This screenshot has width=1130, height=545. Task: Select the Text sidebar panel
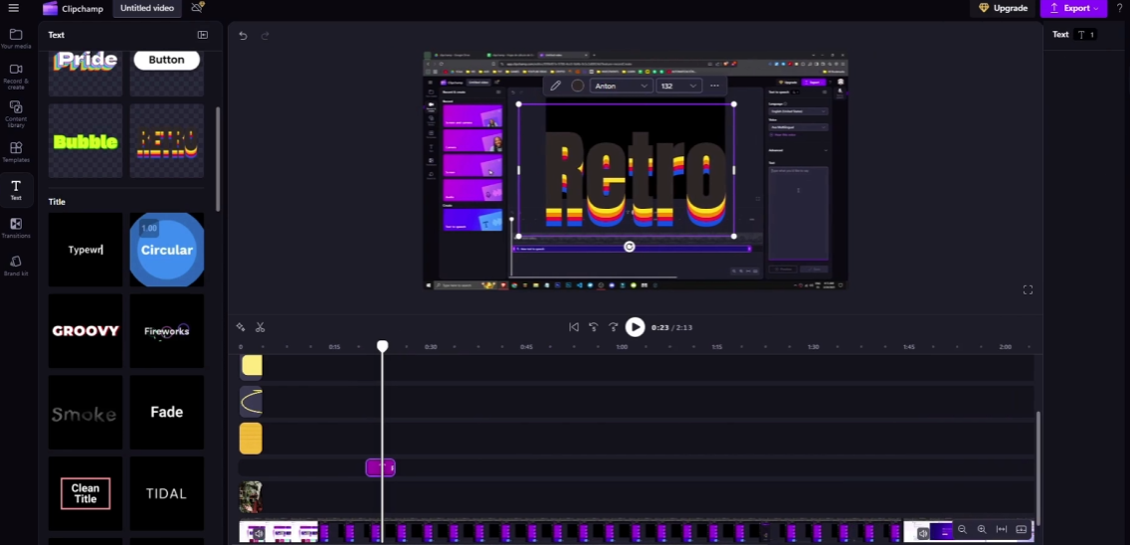tap(16, 190)
